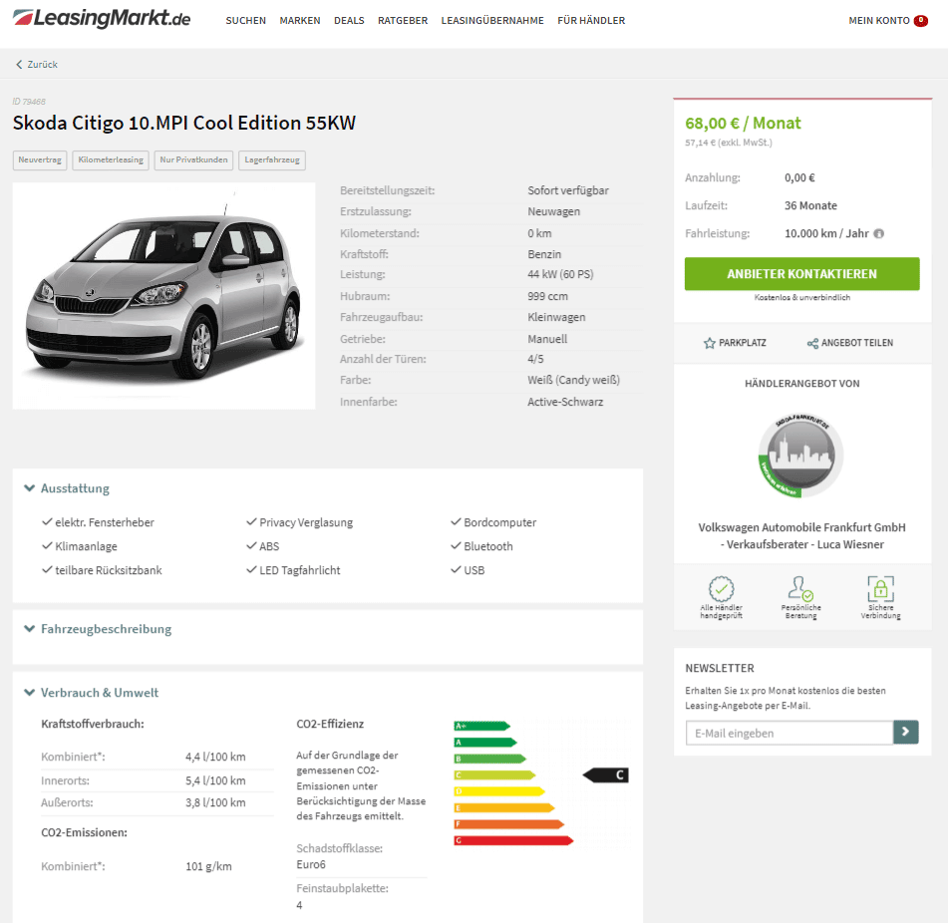Click the "4,4 l/100 km" combined consumption
Image resolution: width=948 pixels, height=923 pixels.
tap(215, 757)
